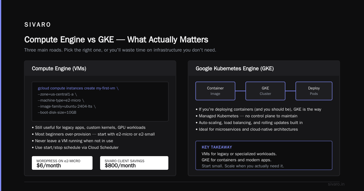Click the 'GKE Cluster' diagram box
This screenshot has height=191, width=364.
[x=265, y=91]
